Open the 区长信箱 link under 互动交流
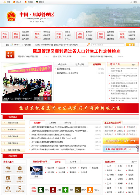The image size is (140, 196). click(x=110, y=32)
